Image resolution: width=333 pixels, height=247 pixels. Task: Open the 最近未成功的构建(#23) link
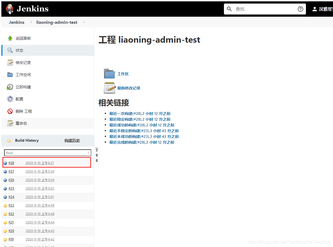pyautogui.click(x=144, y=136)
